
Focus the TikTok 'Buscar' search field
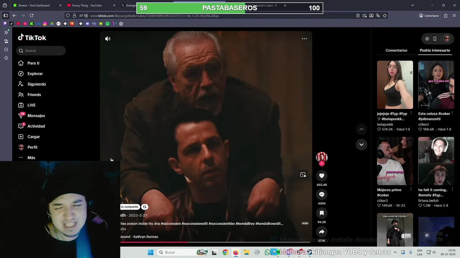click(41, 51)
